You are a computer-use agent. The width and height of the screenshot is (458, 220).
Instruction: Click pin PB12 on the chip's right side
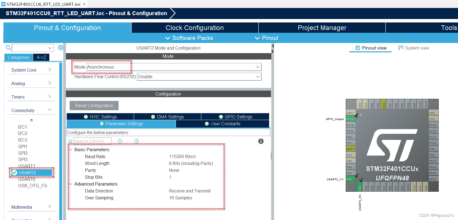click(x=433, y=179)
